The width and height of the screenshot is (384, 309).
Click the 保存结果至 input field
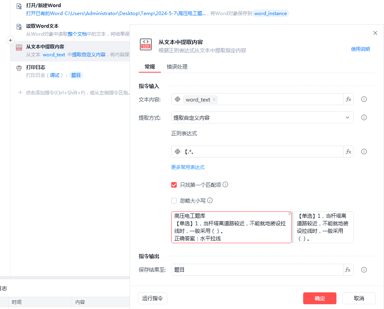coord(257,270)
